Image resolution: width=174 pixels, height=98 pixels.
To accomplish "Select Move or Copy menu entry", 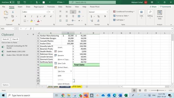I will click(63, 59).
